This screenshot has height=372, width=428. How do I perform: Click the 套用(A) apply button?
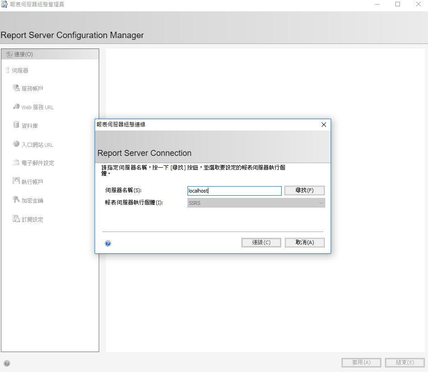tap(361, 362)
